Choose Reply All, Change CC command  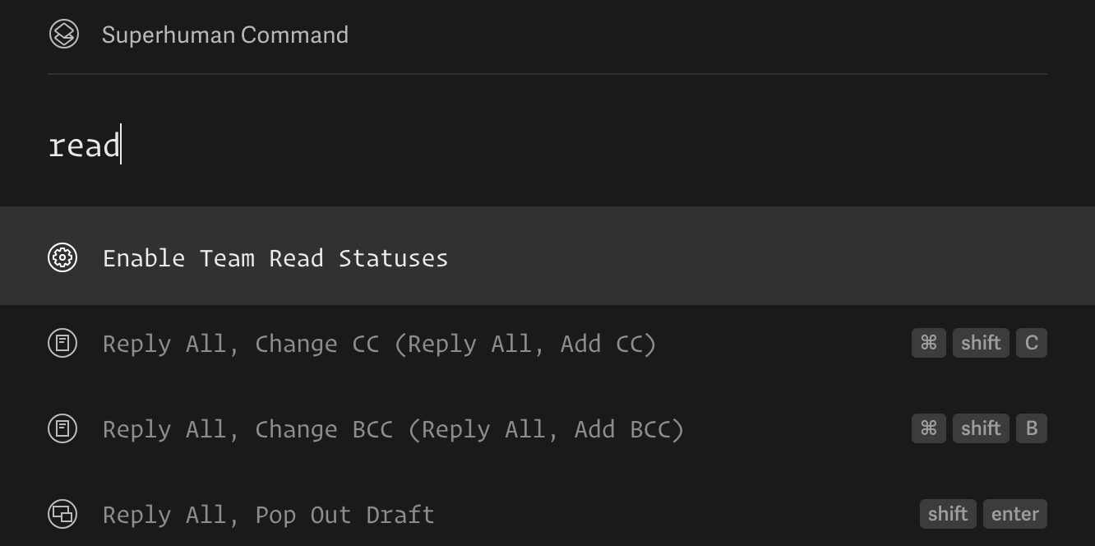pos(547,343)
